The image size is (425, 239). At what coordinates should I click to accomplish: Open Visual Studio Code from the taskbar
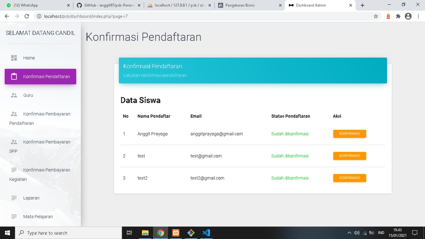(x=206, y=233)
